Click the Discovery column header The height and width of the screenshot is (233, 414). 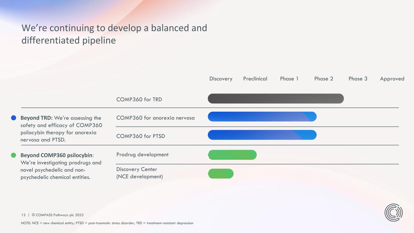221,79
